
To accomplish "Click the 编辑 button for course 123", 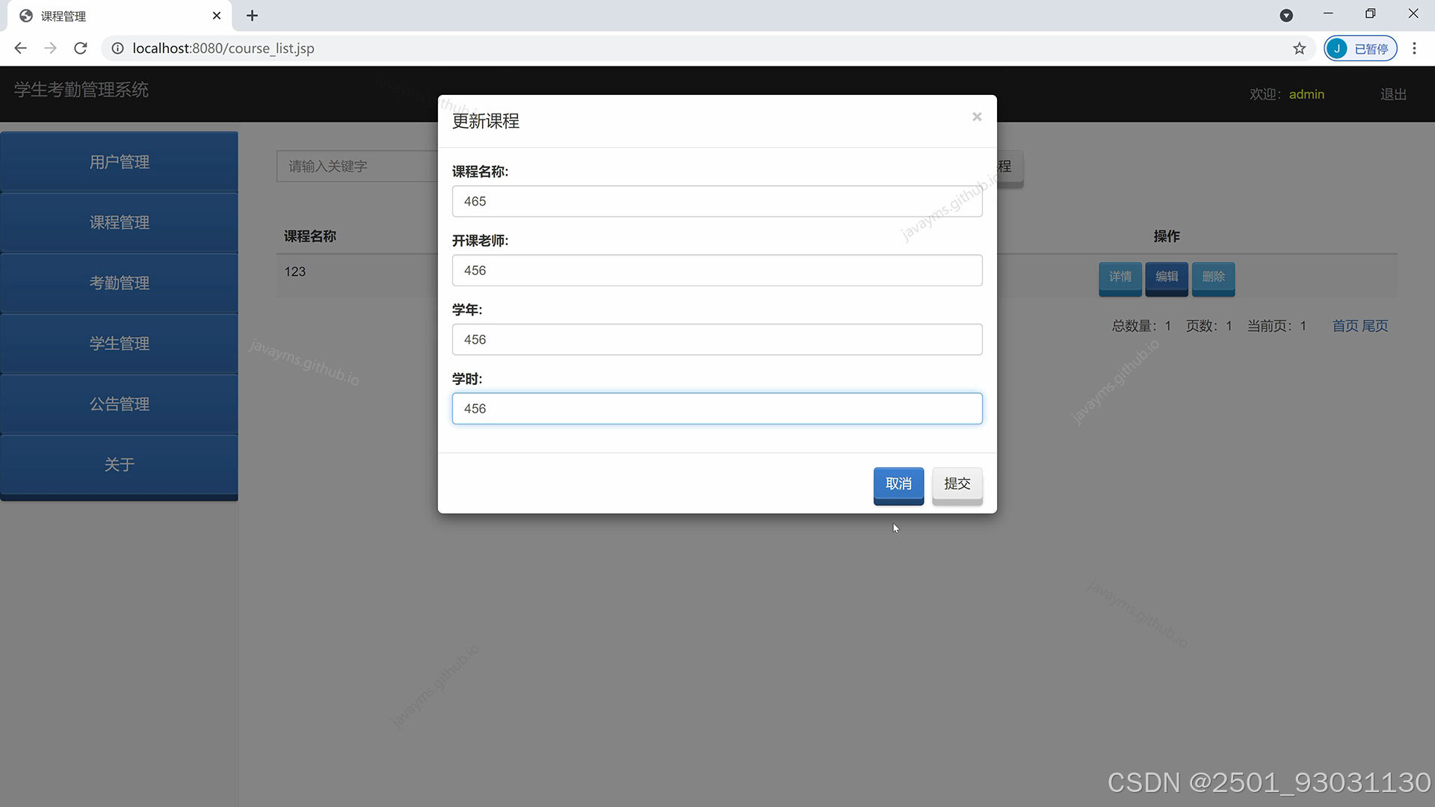I will coord(1166,277).
